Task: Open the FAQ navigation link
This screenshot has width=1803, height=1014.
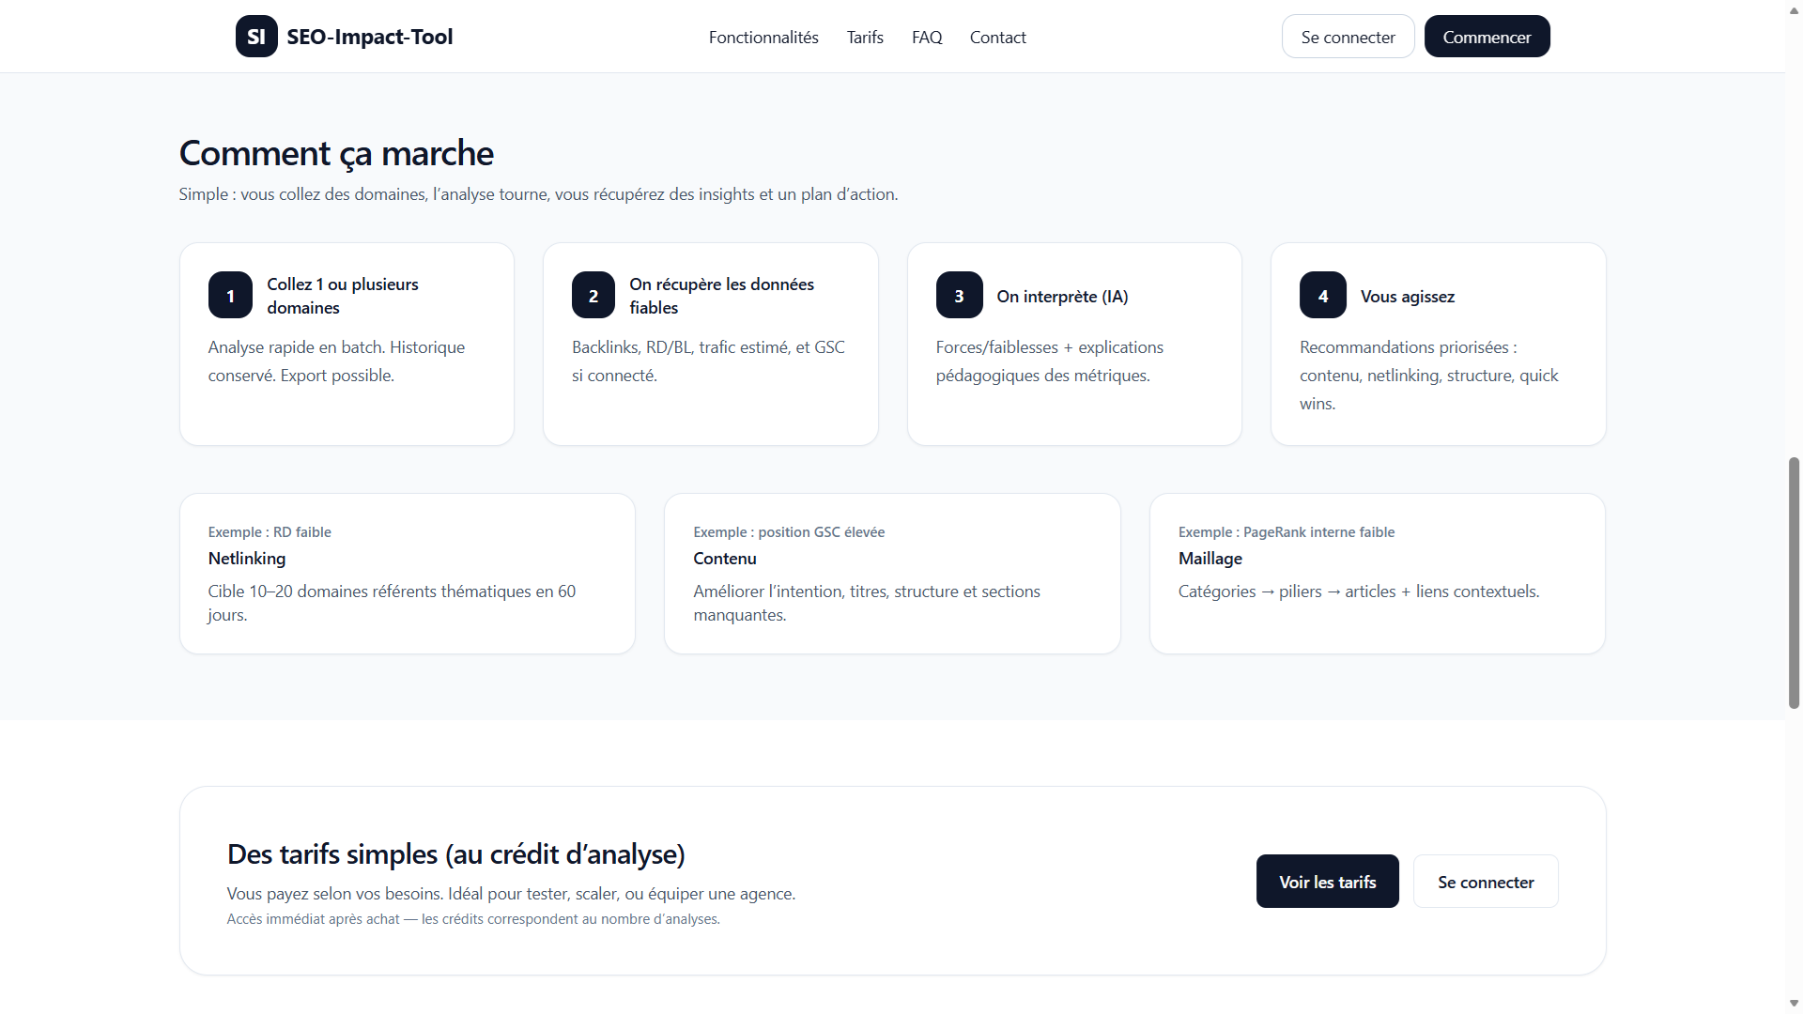Action: coord(926,38)
